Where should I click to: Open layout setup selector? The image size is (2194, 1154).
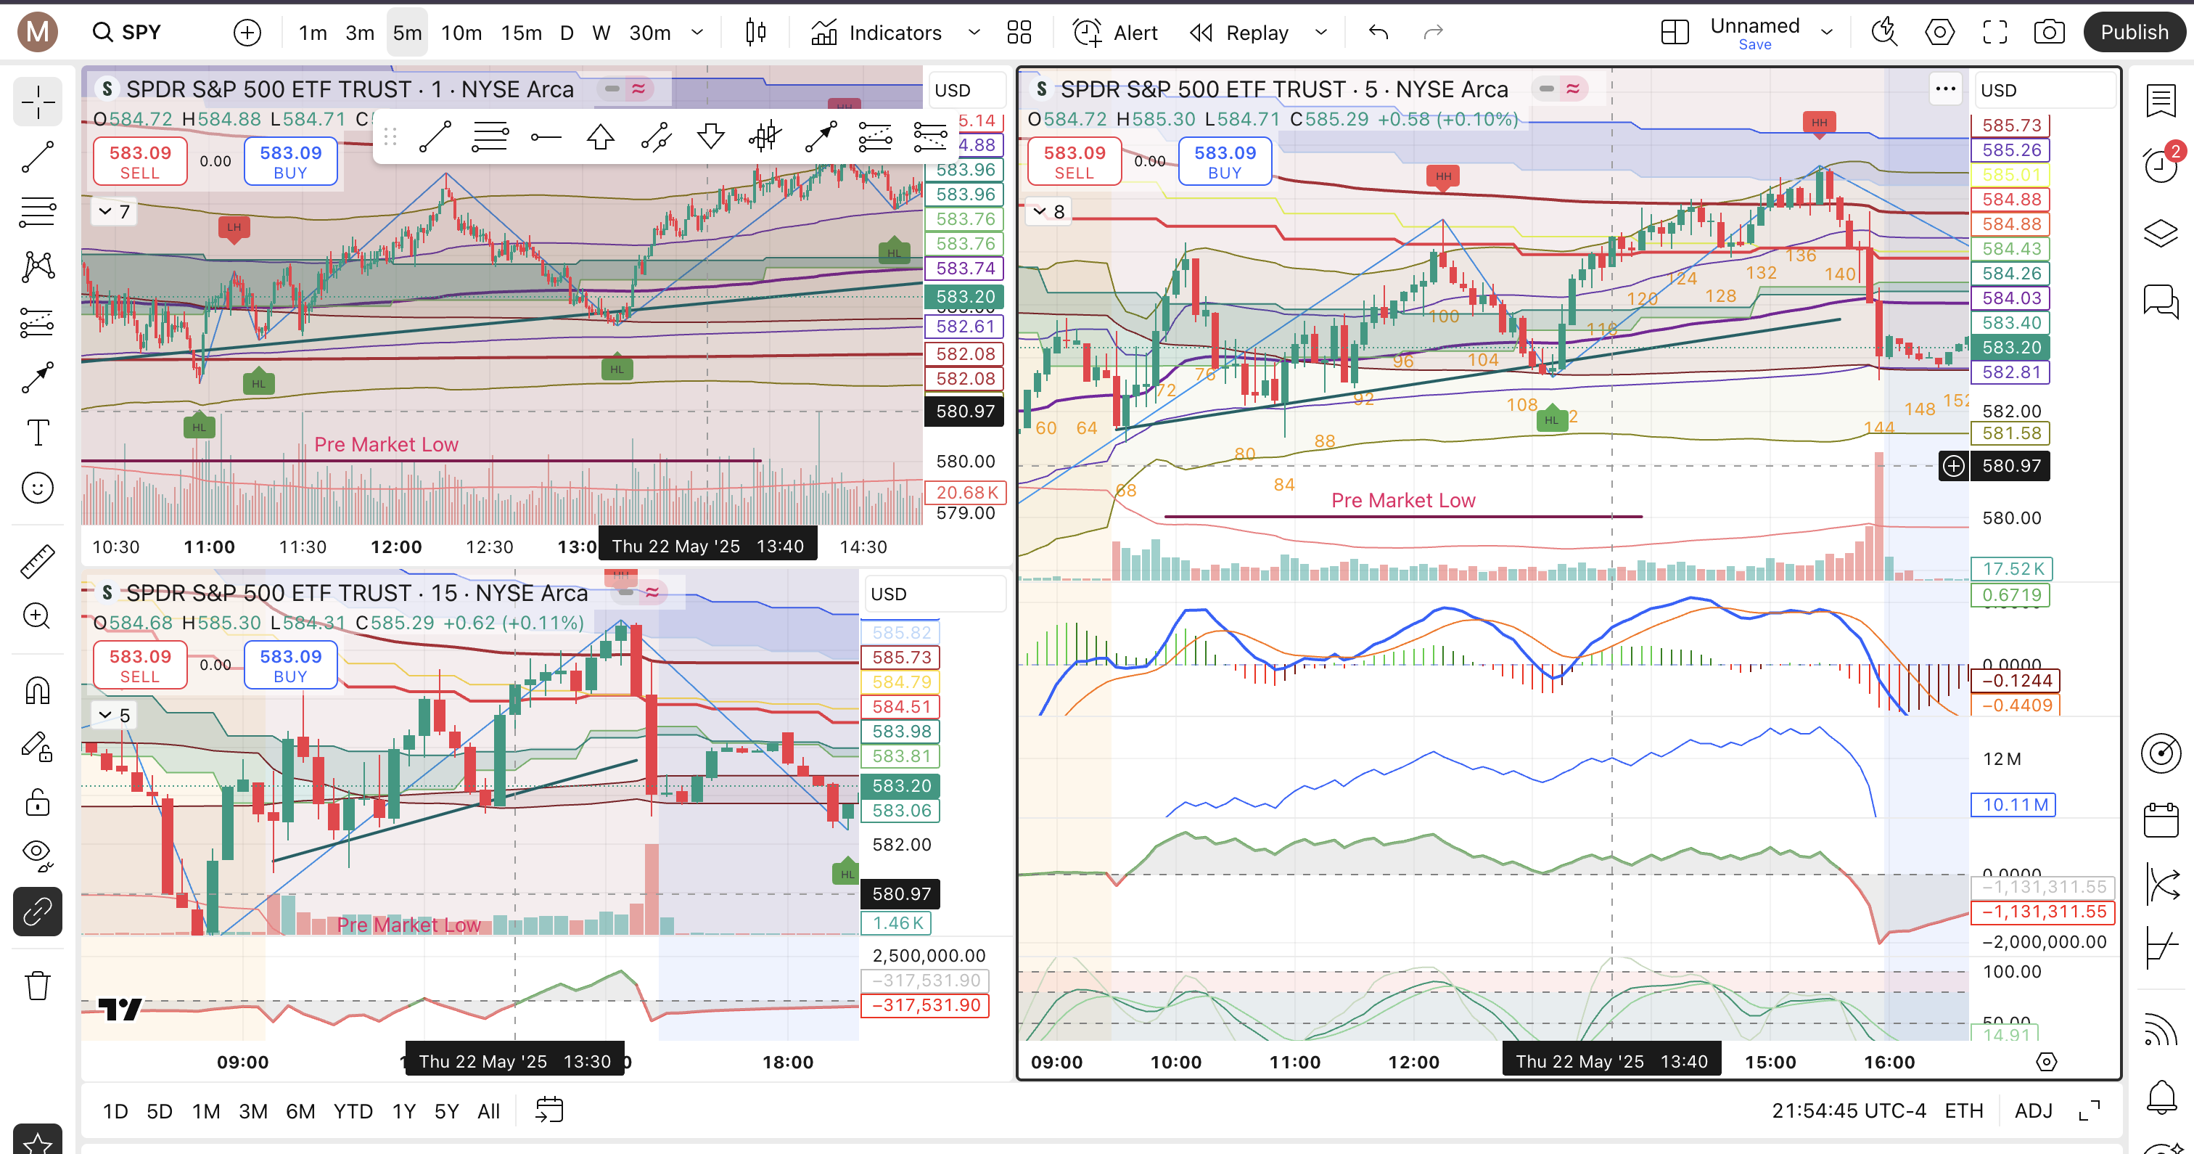[1675, 33]
